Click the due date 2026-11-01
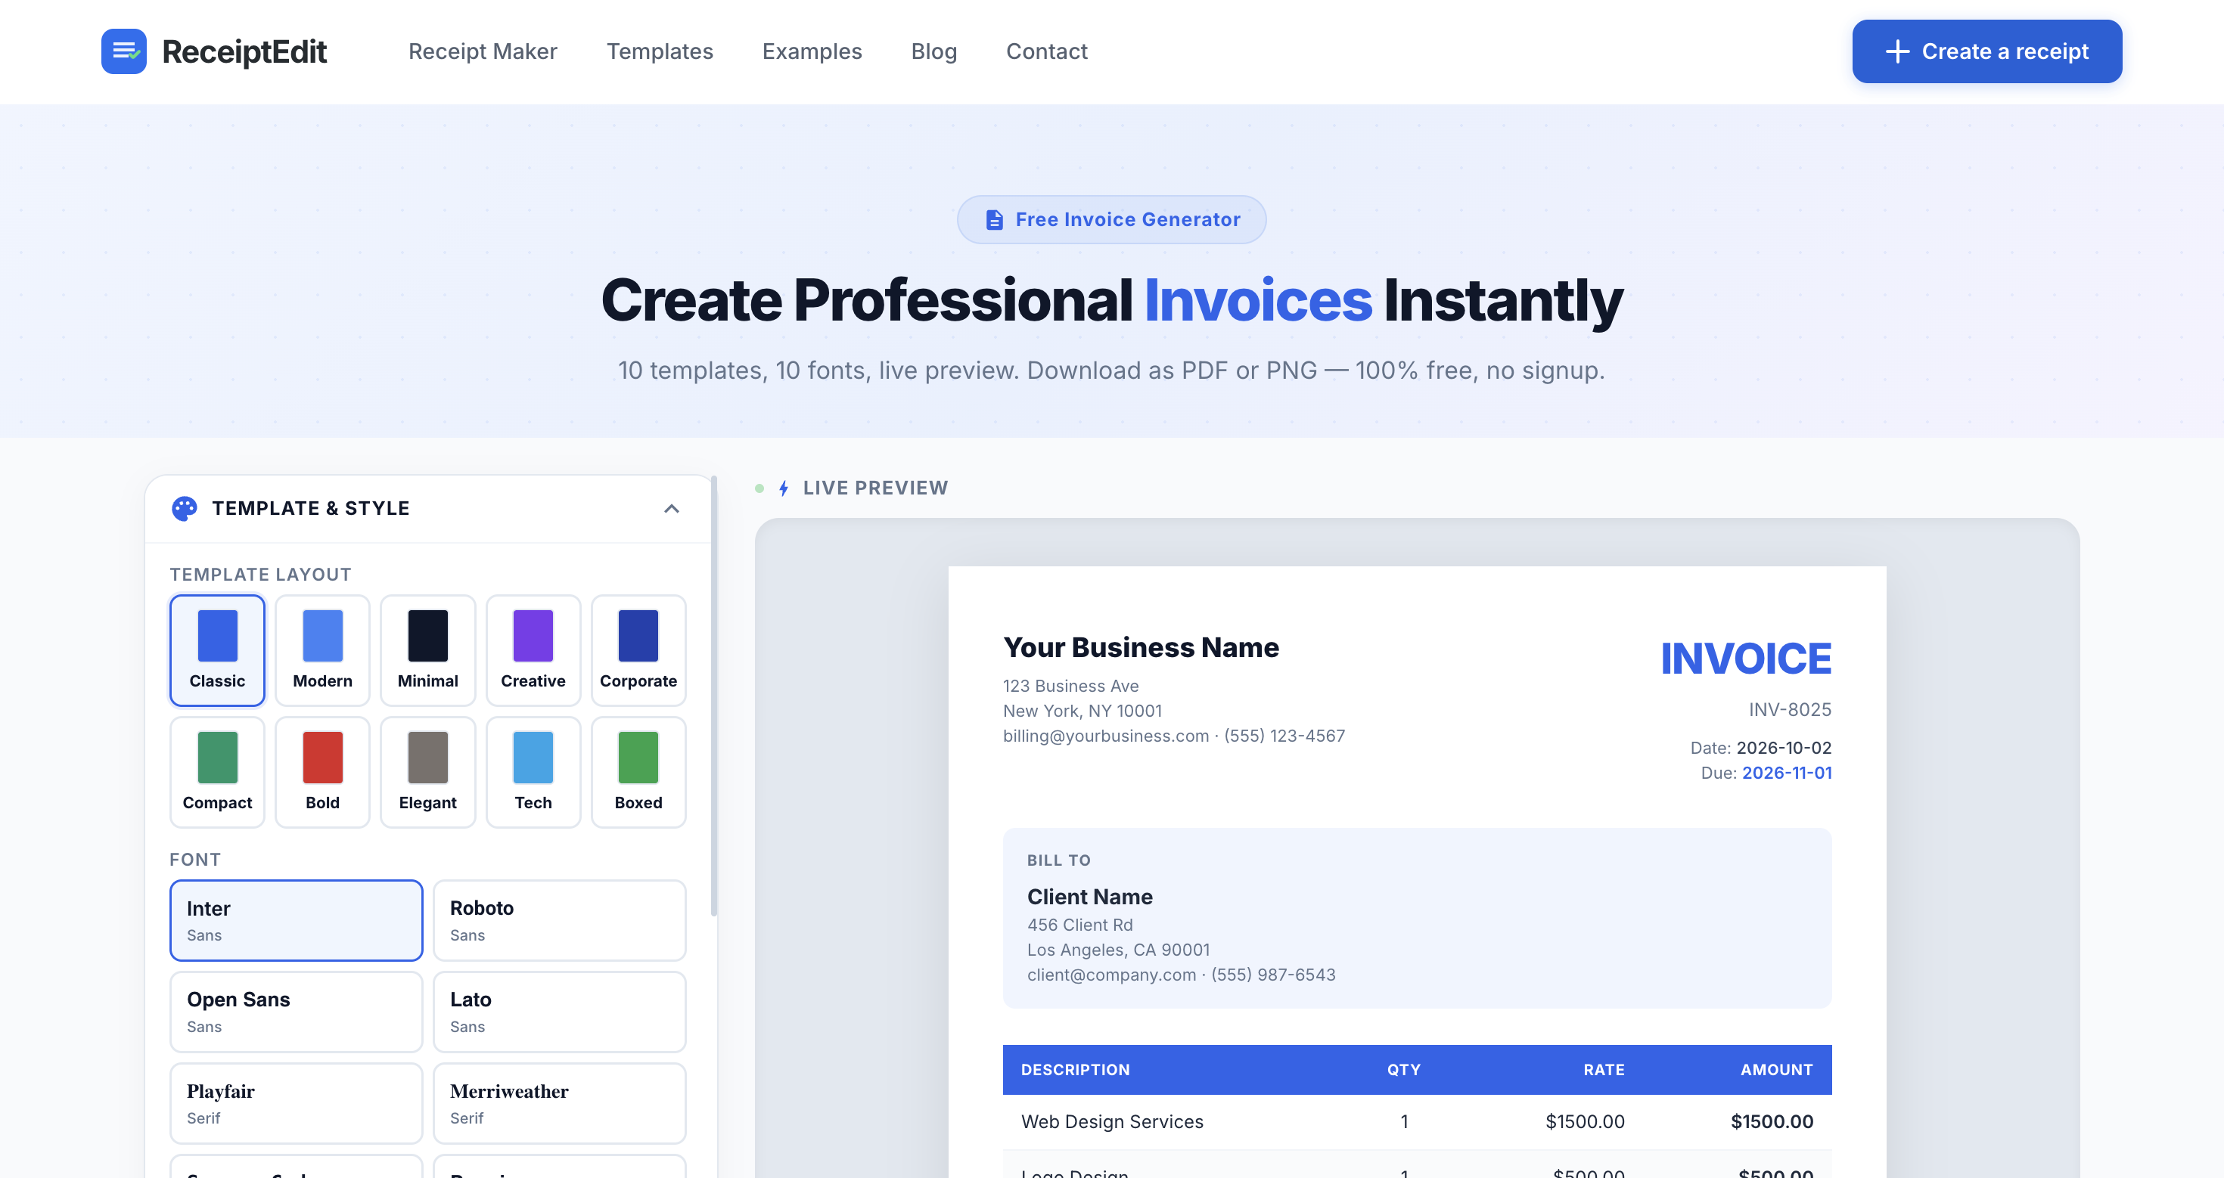The image size is (2224, 1178). tap(1786, 773)
